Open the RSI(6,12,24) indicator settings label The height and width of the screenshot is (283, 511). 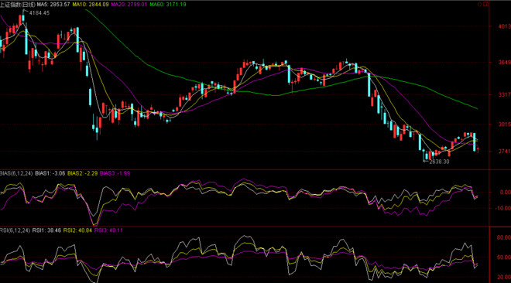[x=15, y=230]
